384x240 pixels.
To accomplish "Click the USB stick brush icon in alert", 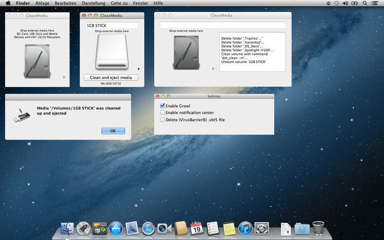I will 19,116.
